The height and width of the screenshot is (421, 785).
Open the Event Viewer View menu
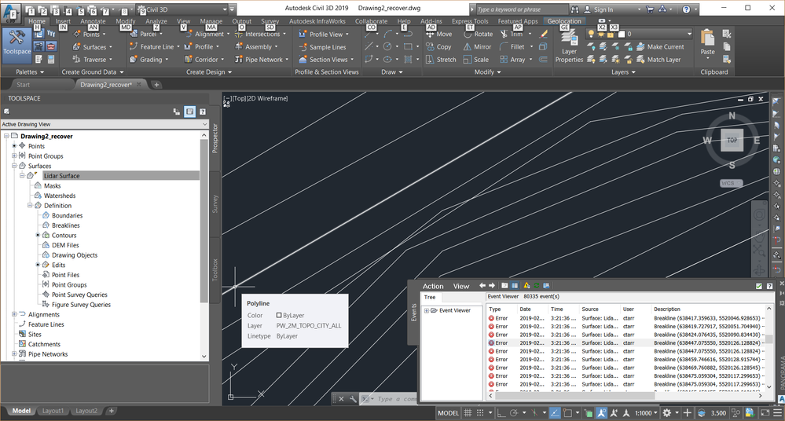coord(461,287)
